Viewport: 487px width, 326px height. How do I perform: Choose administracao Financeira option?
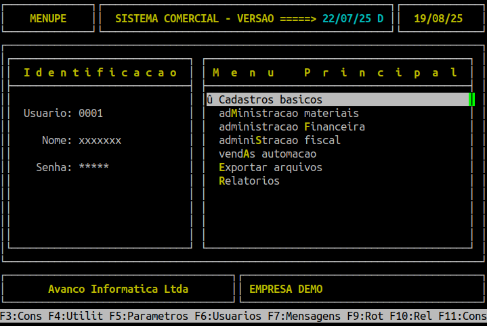(x=292, y=127)
